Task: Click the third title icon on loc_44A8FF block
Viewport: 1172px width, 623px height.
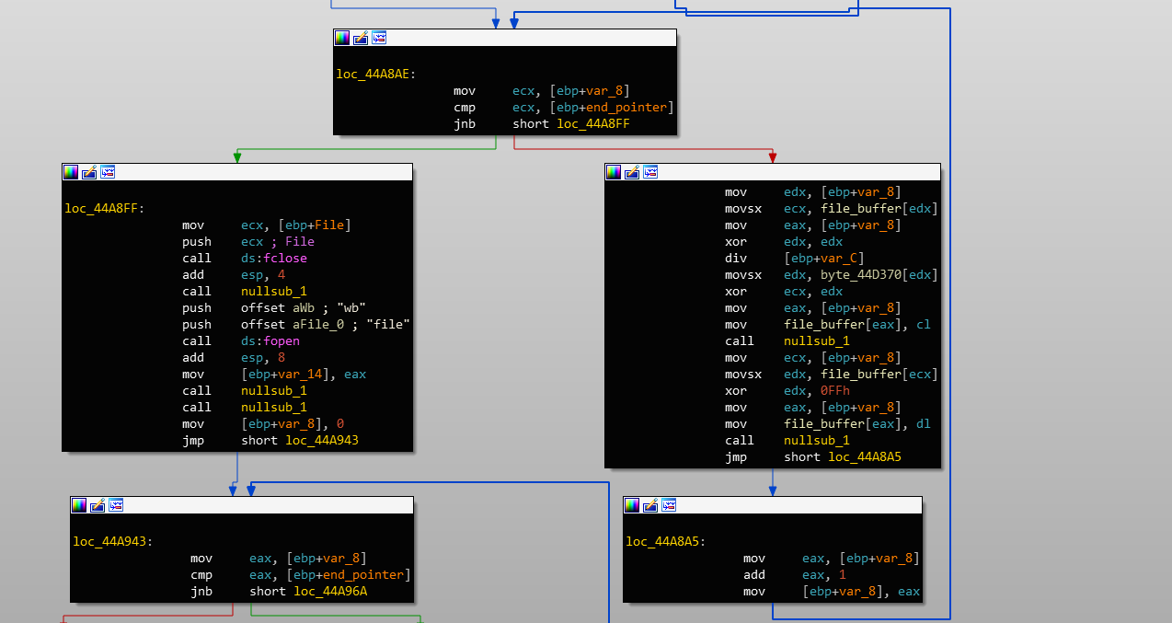Action: 108,172
